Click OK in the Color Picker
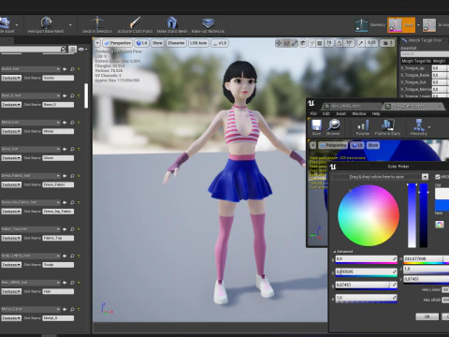449x337 pixels. coord(427,316)
